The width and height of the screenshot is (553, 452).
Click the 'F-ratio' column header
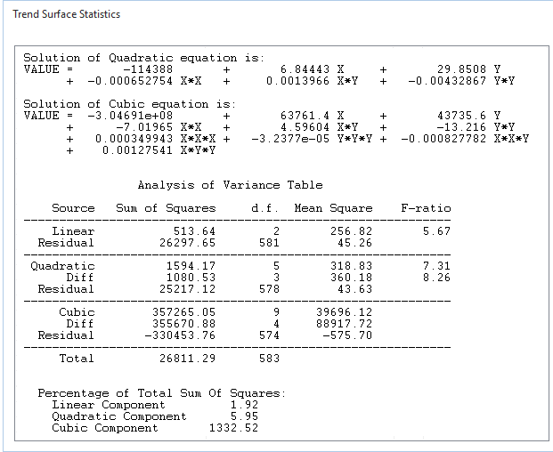[426, 208]
